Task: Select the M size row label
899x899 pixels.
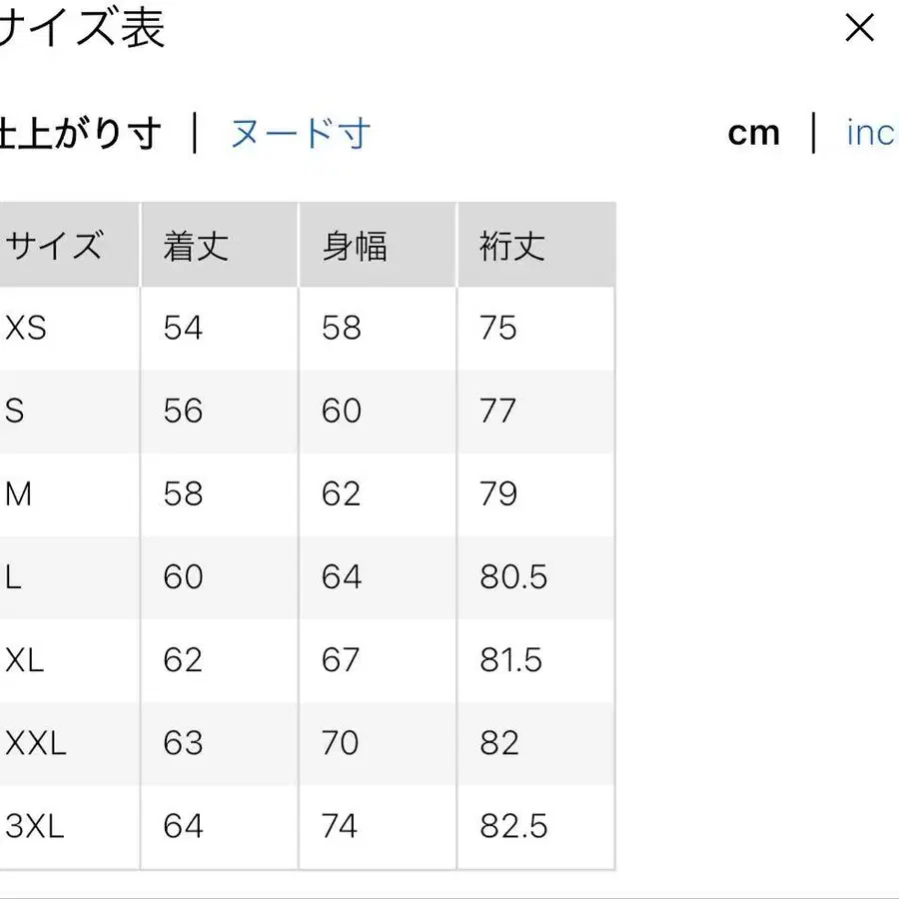Action: tap(17, 493)
